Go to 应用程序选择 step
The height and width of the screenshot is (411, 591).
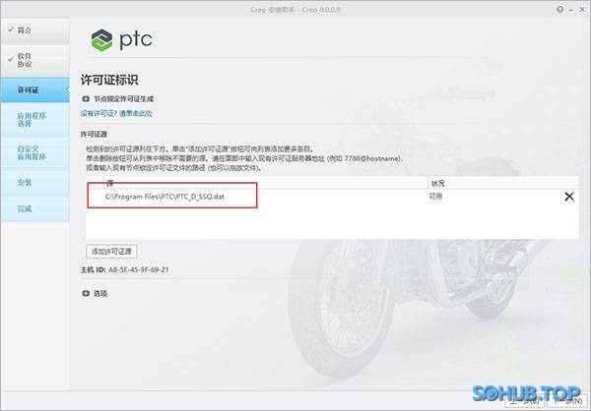tap(34, 120)
